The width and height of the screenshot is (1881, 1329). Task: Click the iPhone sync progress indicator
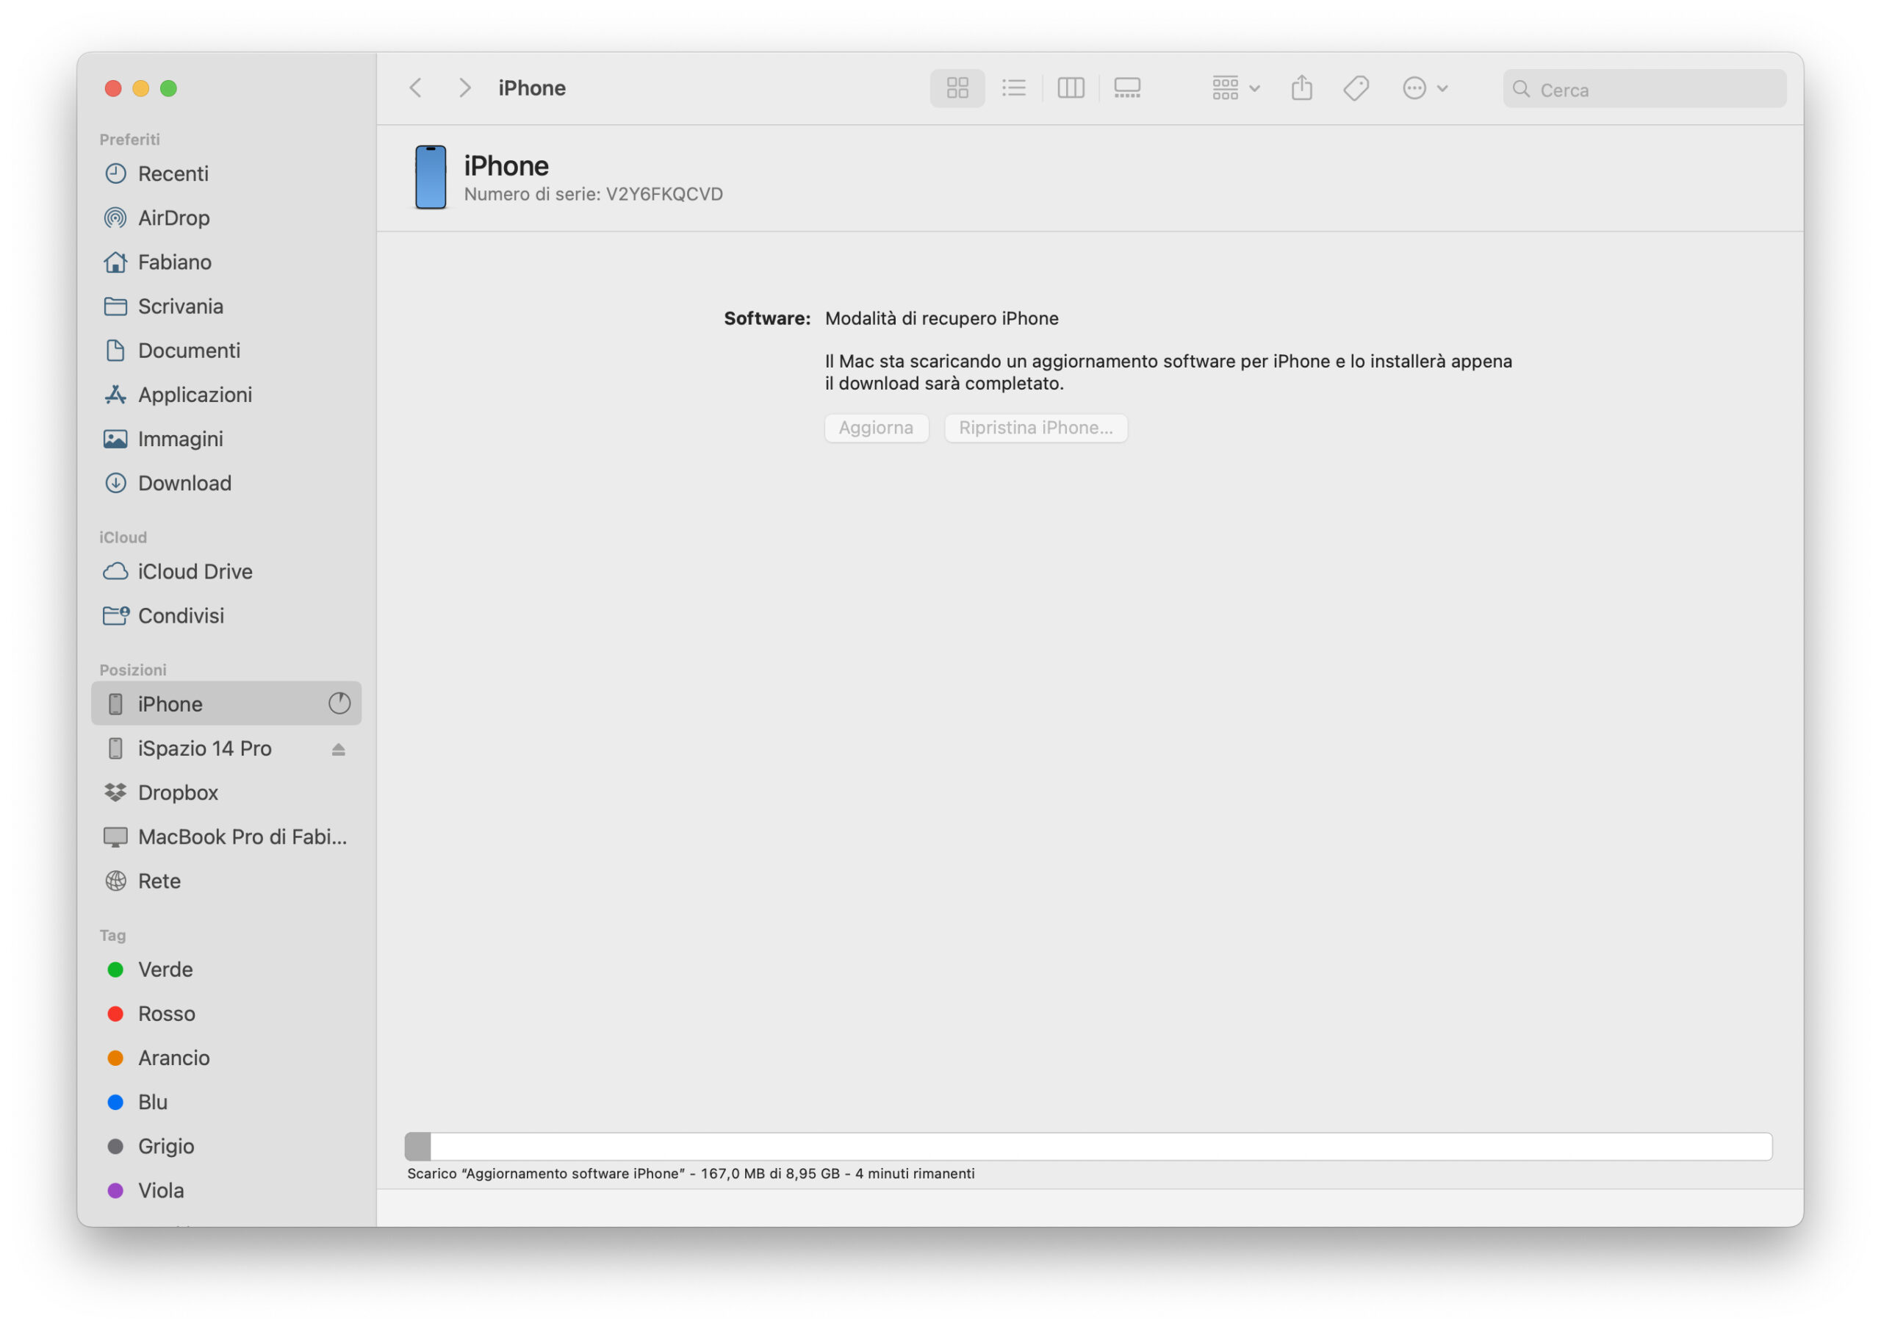(x=339, y=704)
